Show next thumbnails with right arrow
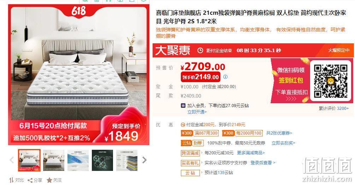This screenshot has width=355, height=185. point(144,160)
